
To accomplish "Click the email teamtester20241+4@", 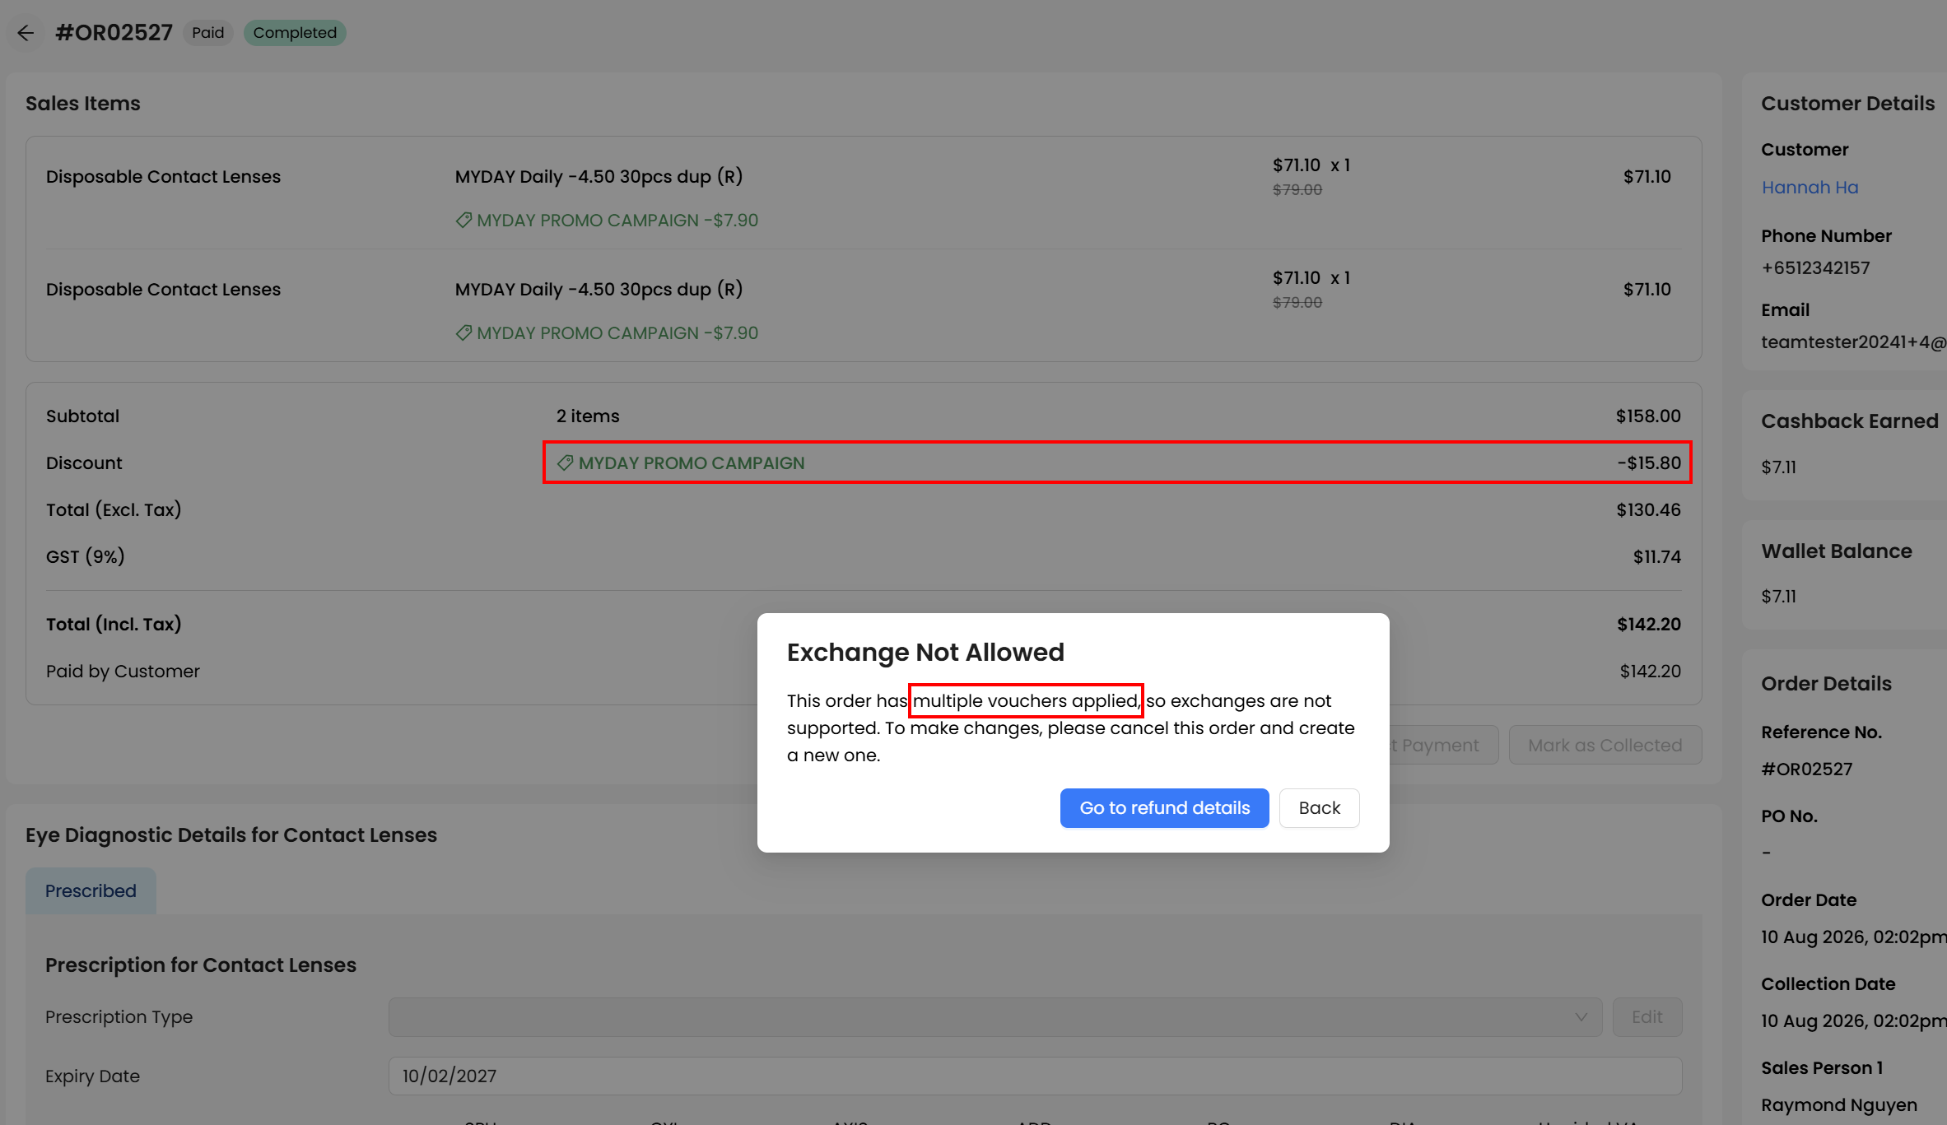I will click(x=1854, y=342).
